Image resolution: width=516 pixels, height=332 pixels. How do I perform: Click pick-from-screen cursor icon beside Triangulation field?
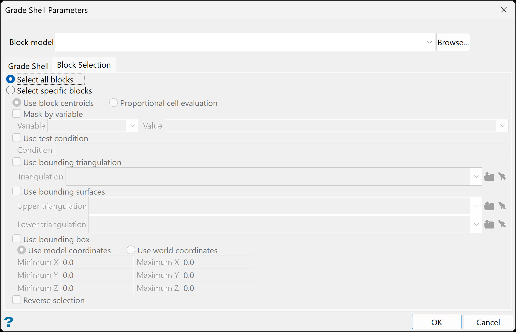502,177
